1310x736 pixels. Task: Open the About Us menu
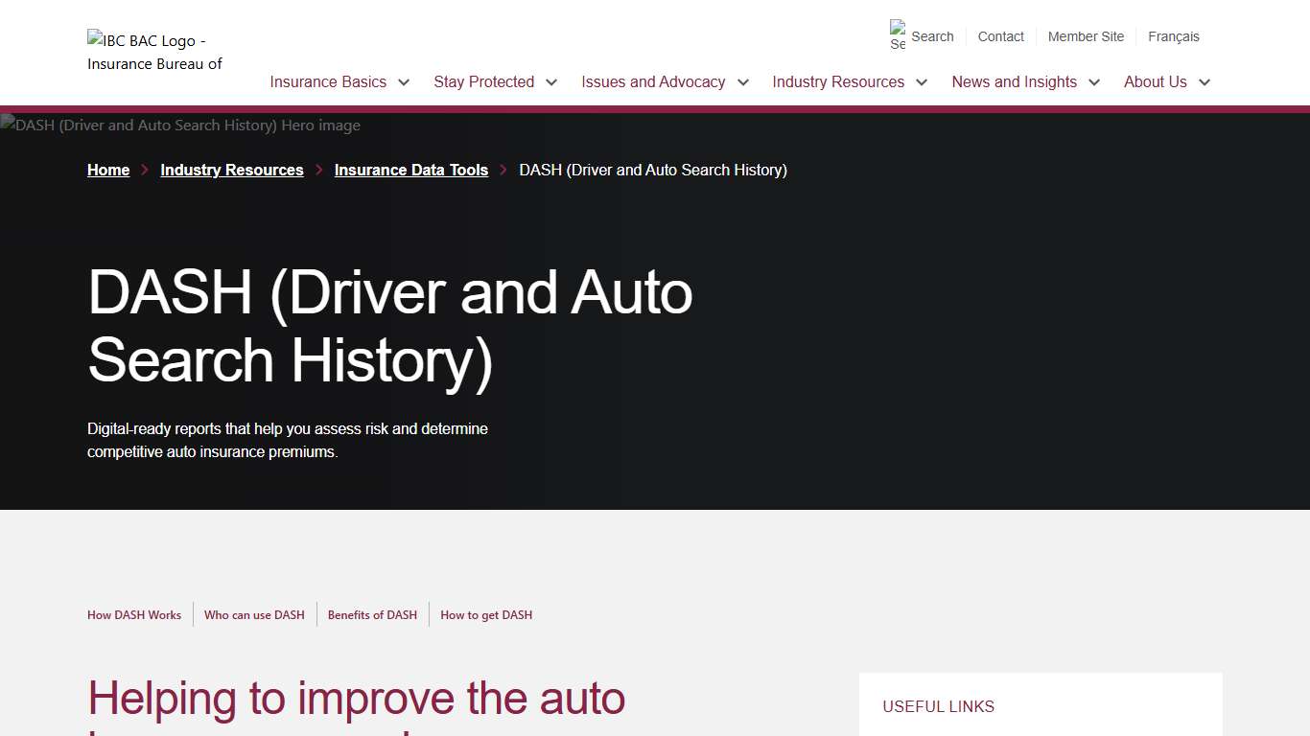(1156, 82)
